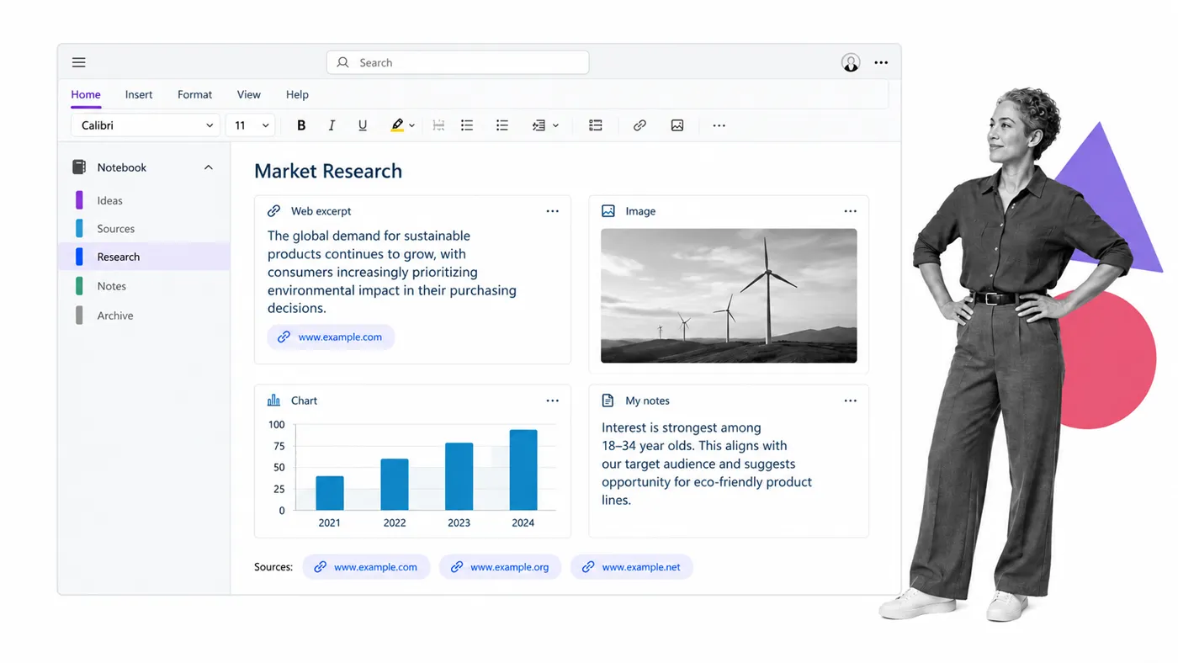The width and height of the screenshot is (1178, 663).
Task: Open www.example.com link in the Web excerpt card
Action: click(x=331, y=337)
